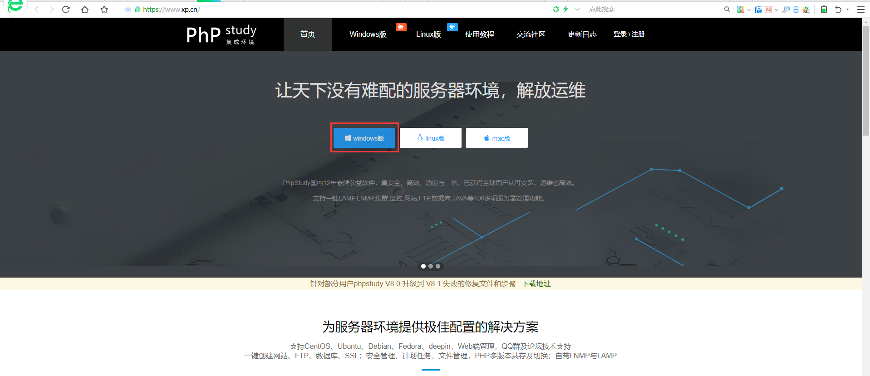Click the undo closed-tab arrow icon

838,10
